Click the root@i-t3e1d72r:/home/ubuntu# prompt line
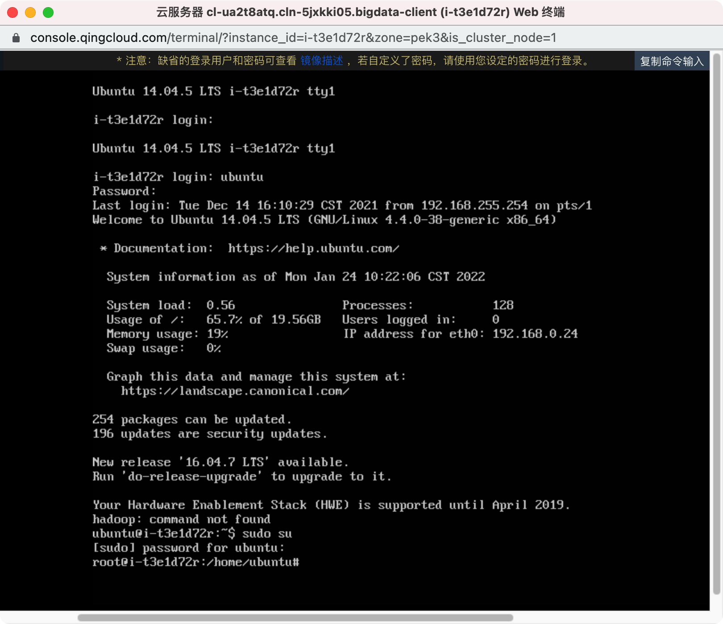723x624 pixels. 195,562
